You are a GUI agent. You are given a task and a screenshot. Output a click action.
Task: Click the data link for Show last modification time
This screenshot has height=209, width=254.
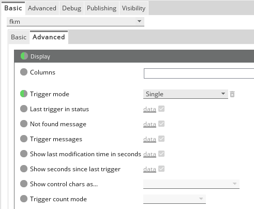click(x=150, y=154)
